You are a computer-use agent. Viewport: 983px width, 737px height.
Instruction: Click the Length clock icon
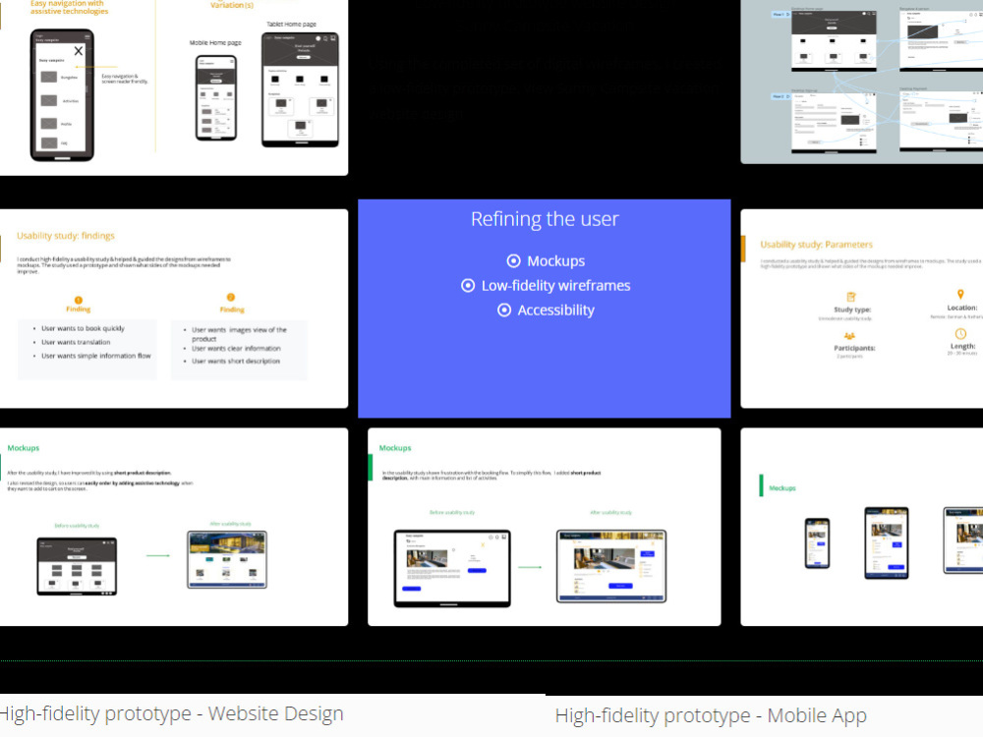tap(960, 334)
